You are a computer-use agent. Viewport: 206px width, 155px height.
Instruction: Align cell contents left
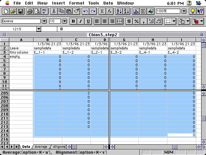(x=97, y=21)
